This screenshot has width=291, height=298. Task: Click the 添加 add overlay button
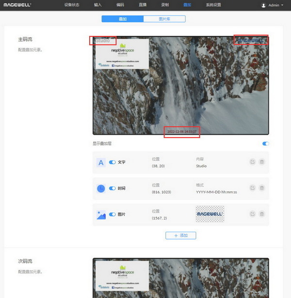(180, 235)
